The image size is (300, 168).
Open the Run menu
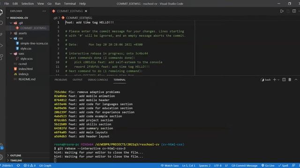(x=58, y=4)
